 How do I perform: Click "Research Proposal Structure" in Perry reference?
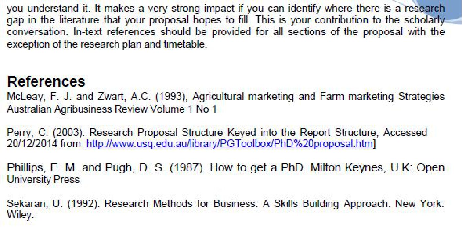[x=156, y=133]
